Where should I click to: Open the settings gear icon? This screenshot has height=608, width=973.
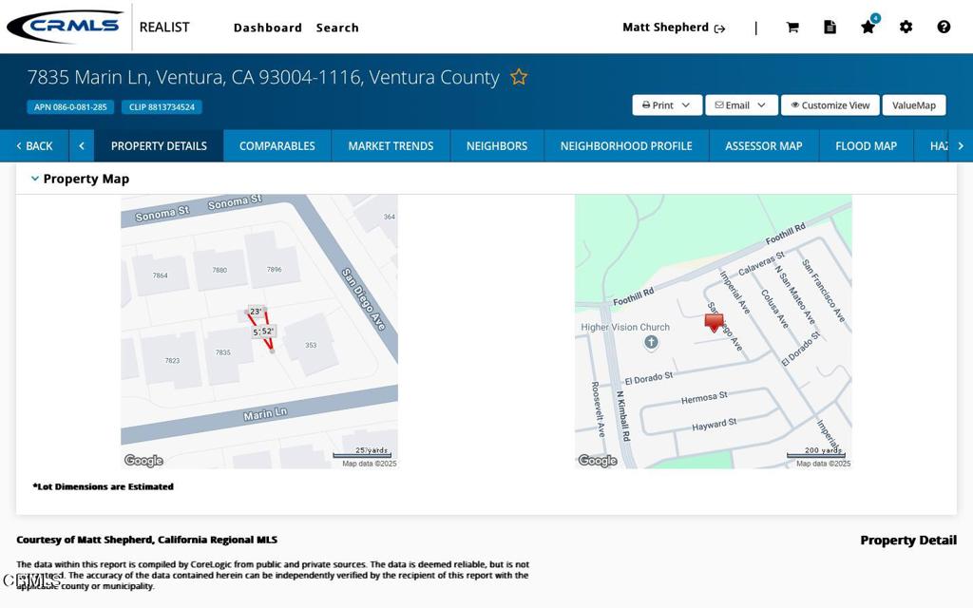[906, 28]
